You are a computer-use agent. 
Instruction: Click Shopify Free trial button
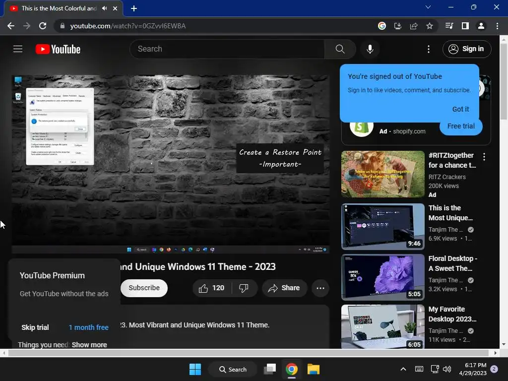(x=461, y=126)
